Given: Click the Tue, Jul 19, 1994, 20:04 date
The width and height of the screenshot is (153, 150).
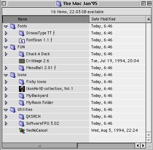Looking at the screenshot, I should (x=115, y=61).
